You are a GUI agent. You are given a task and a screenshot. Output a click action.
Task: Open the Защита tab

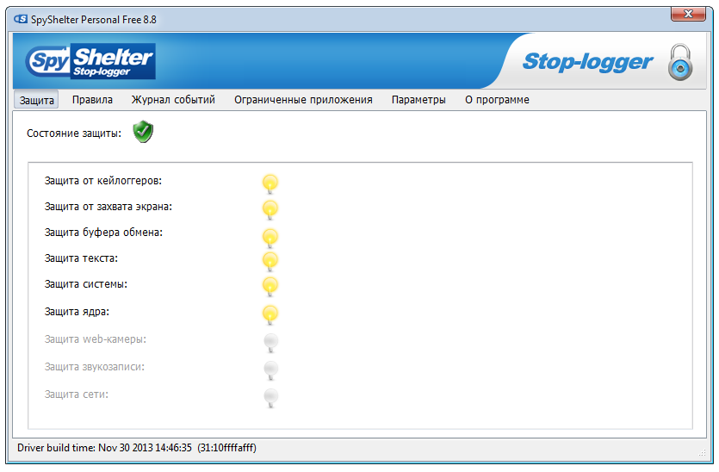click(x=36, y=100)
